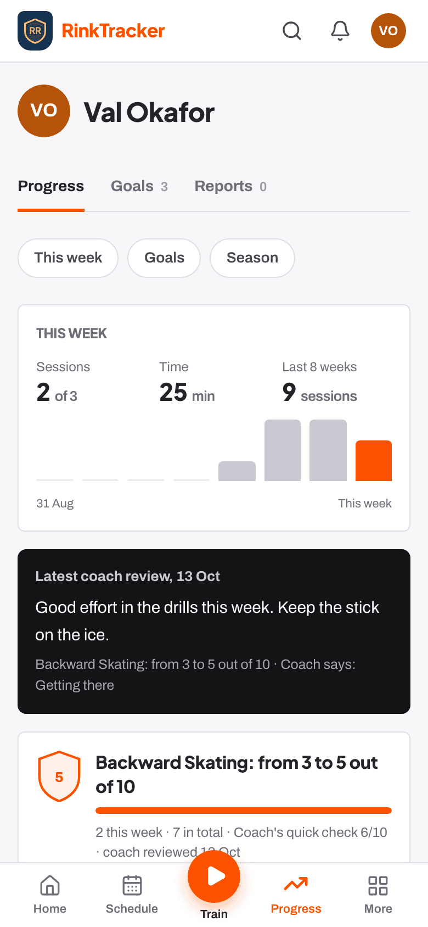Open notifications bell icon
Viewport: 428px width, 927px height.
click(x=340, y=31)
